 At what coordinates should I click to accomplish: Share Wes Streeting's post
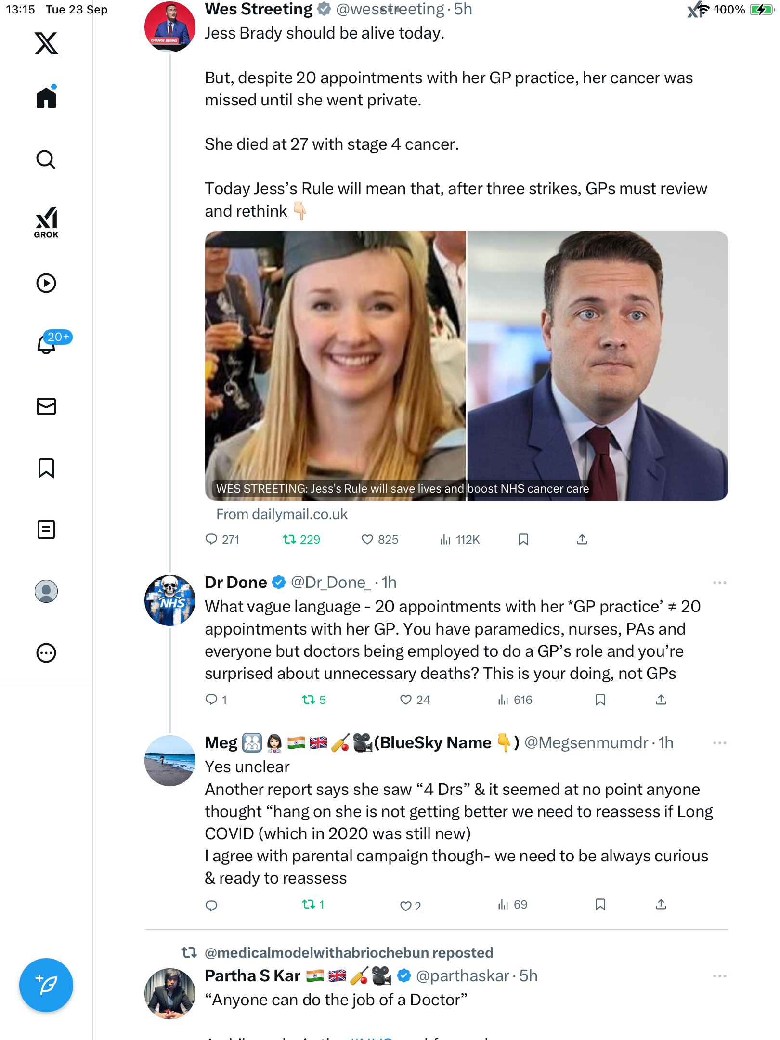click(x=582, y=539)
